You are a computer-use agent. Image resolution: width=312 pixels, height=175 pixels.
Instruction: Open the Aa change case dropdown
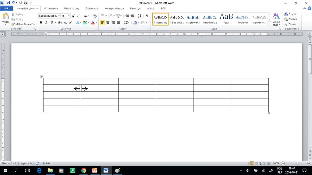(86, 16)
